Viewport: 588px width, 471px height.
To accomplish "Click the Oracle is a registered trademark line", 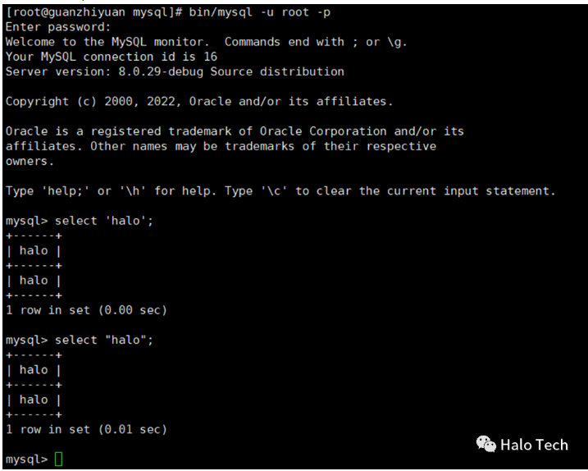I will [x=235, y=131].
